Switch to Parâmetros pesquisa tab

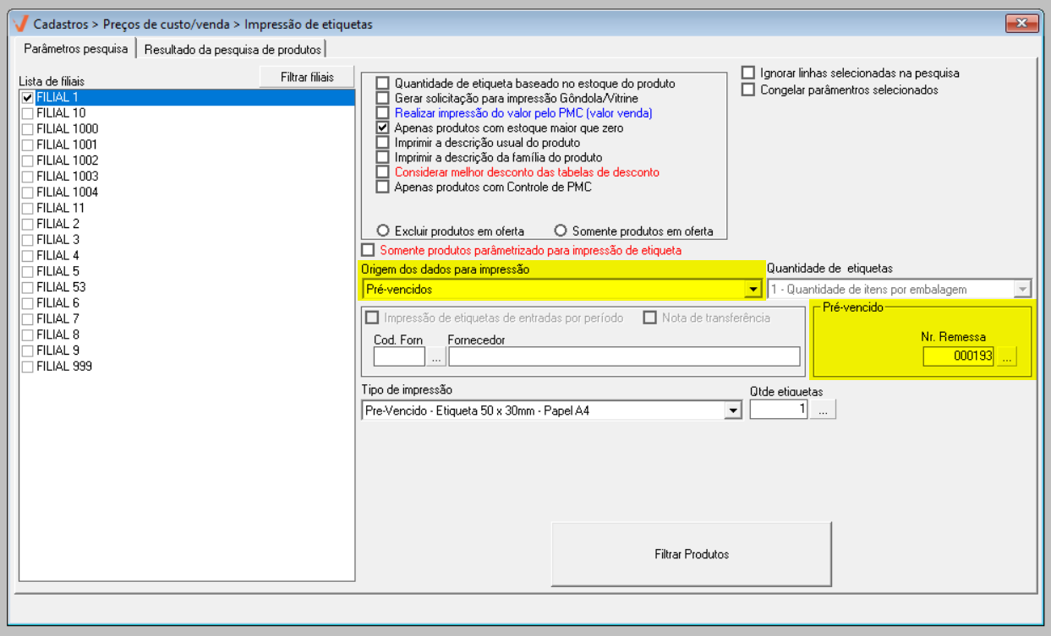pyautogui.click(x=76, y=49)
